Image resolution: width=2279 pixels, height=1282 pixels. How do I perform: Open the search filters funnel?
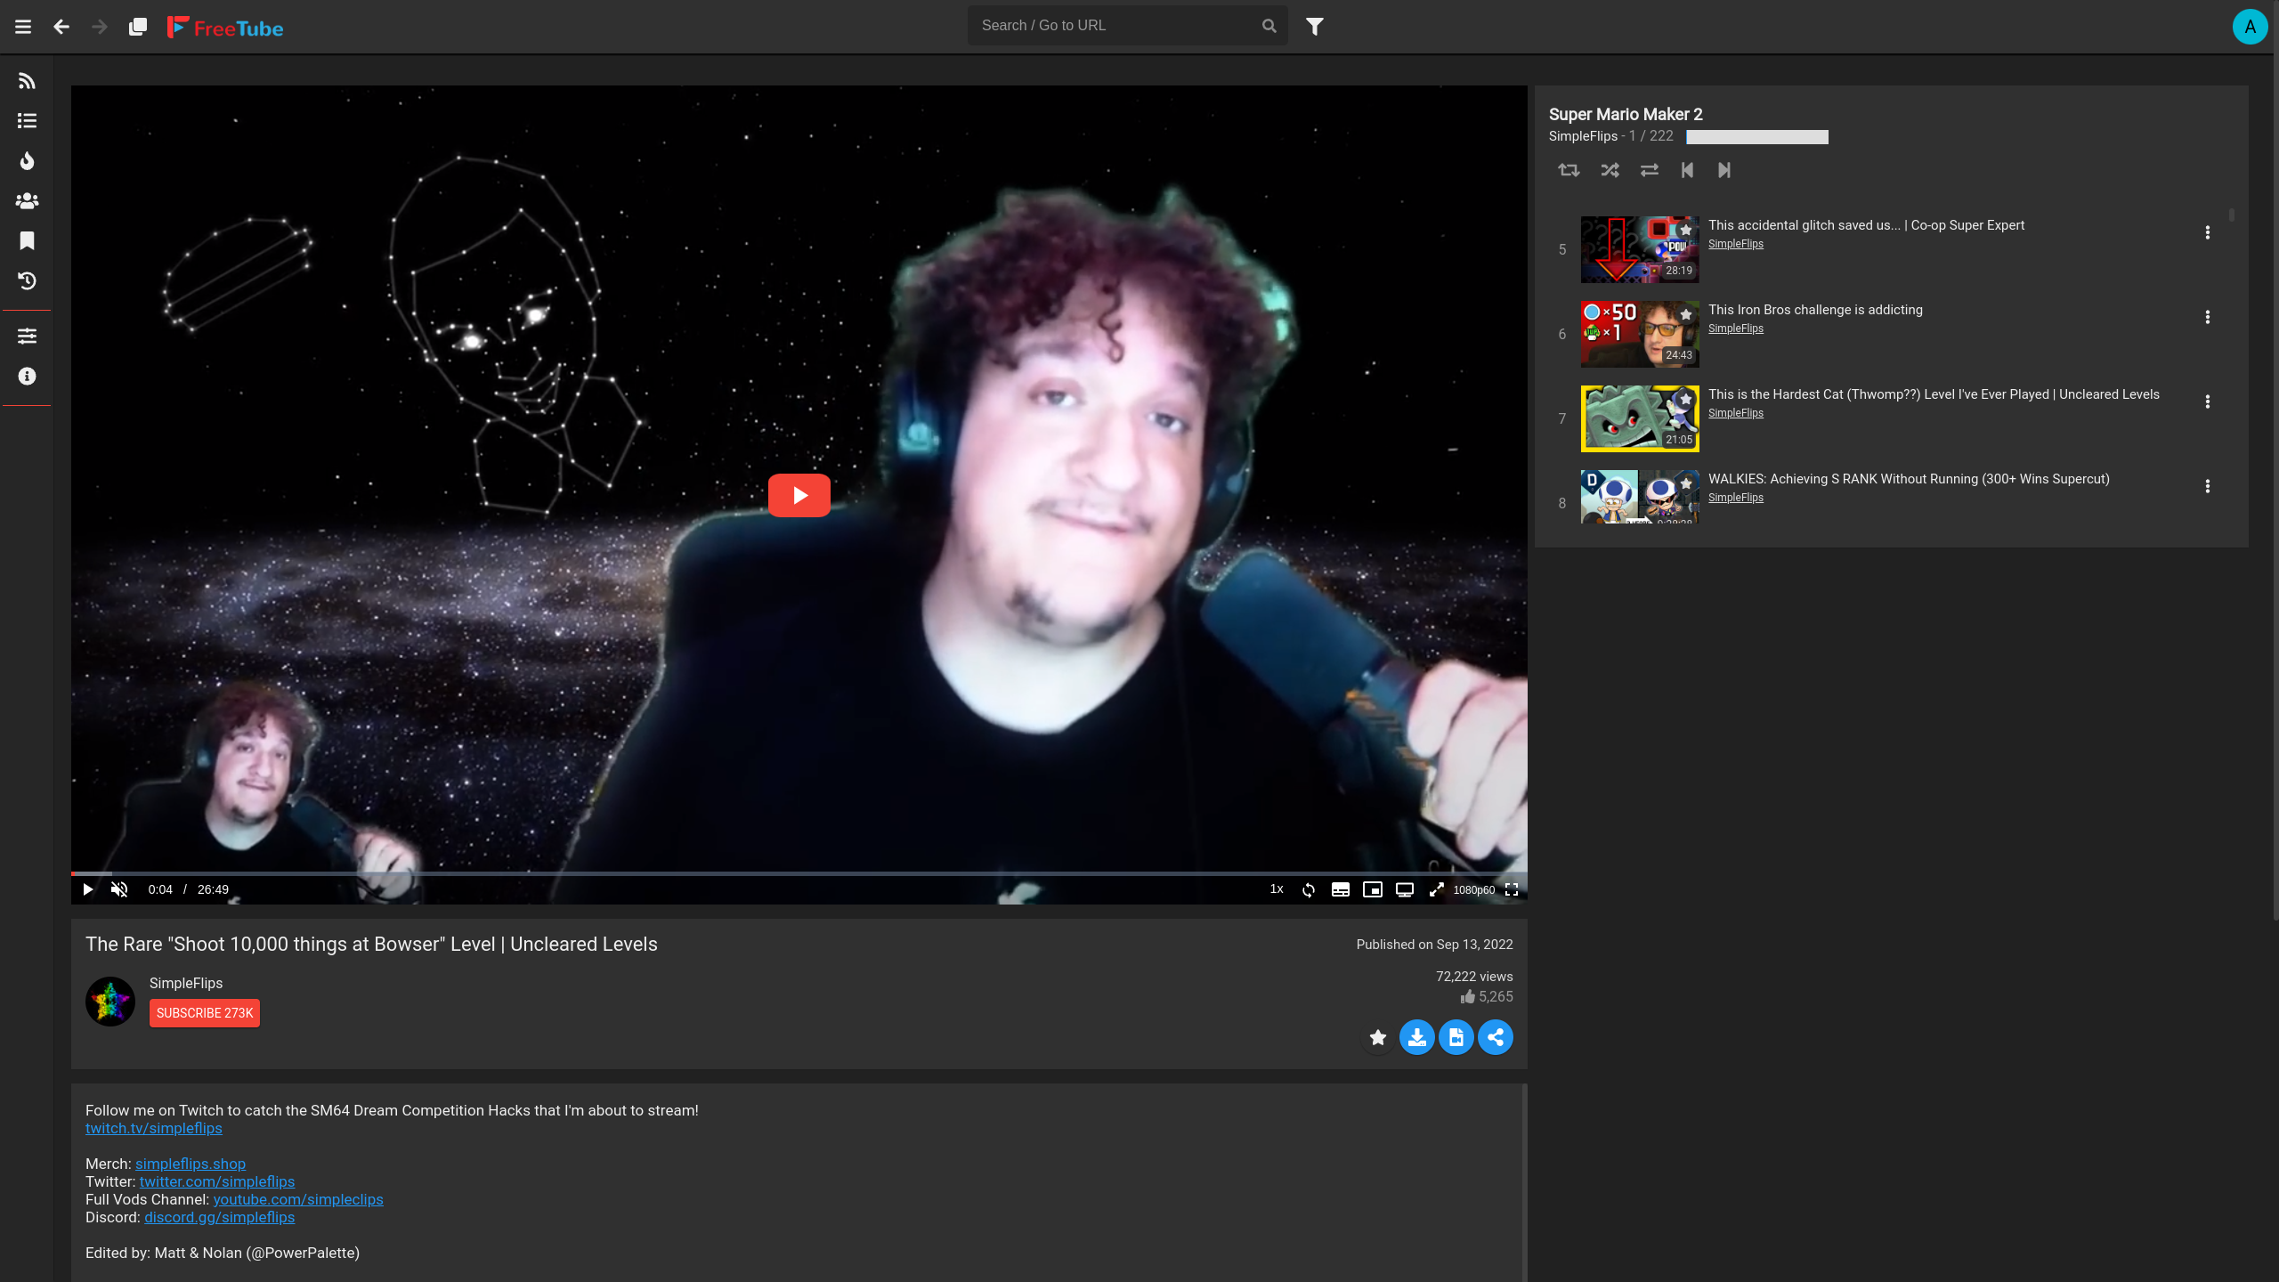click(x=1315, y=27)
